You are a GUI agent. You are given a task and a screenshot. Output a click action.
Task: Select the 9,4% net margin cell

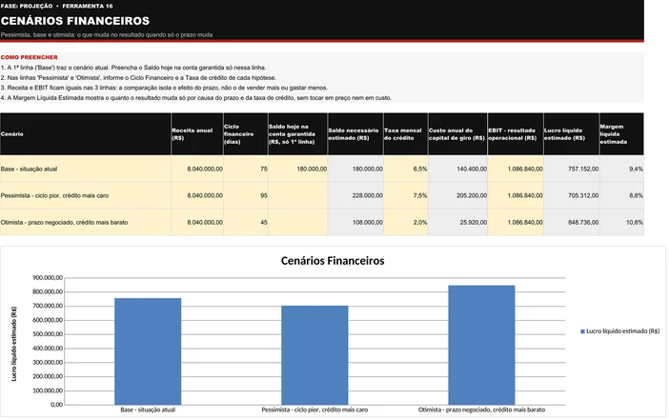point(621,169)
